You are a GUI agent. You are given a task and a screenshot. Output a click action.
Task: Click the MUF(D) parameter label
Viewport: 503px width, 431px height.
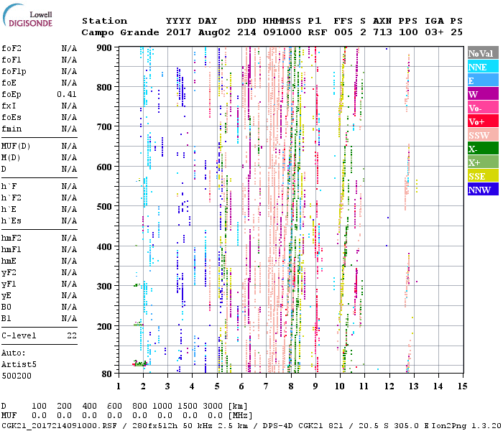point(14,146)
